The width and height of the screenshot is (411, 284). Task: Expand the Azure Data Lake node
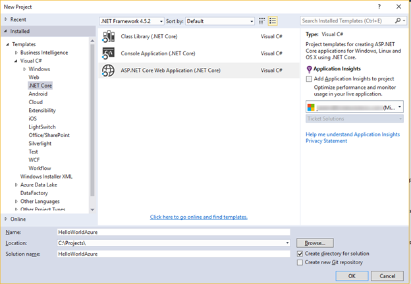[x=16, y=185]
